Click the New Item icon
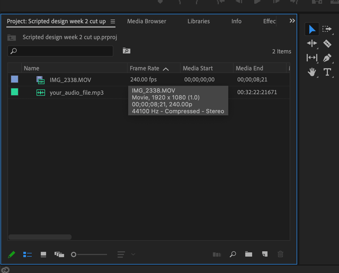This screenshot has width=339, height=273. pyautogui.click(x=265, y=254)
